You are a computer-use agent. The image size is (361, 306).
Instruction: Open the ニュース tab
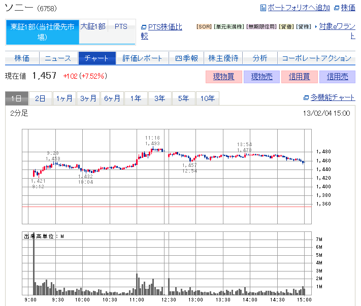point(58,58)
